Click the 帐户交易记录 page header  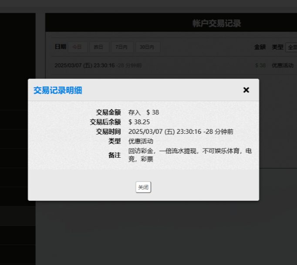coord(216,23)
